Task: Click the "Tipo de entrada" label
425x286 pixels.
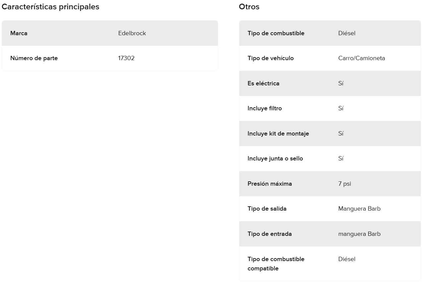Action: (x=270, y=234)
